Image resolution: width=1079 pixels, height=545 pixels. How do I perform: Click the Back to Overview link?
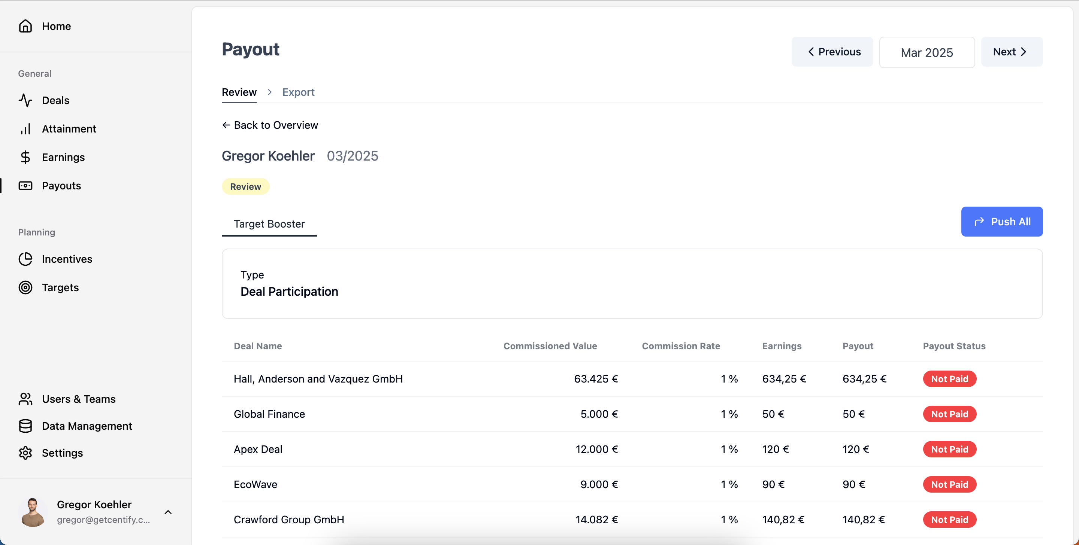click(x=270, y=125)
